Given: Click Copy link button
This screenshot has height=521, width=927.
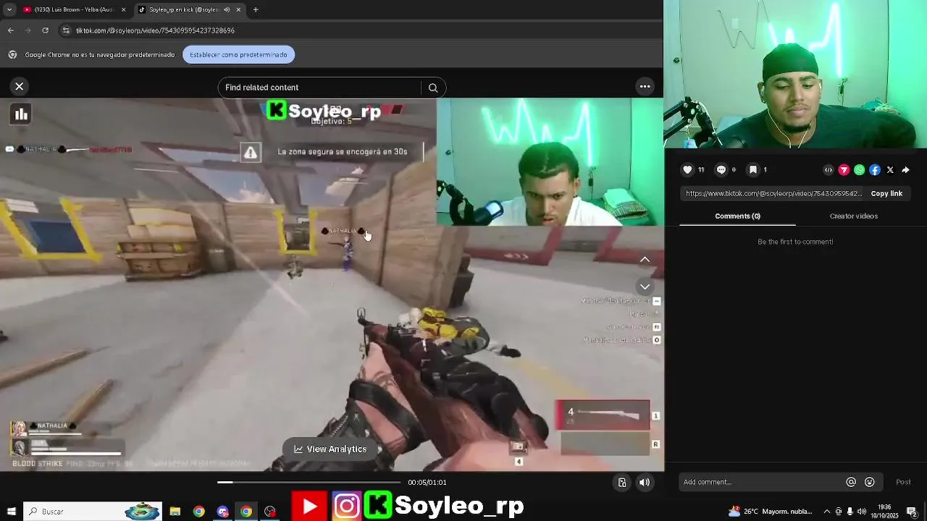Looking at the screenshot, I should (x=886, y=193).
